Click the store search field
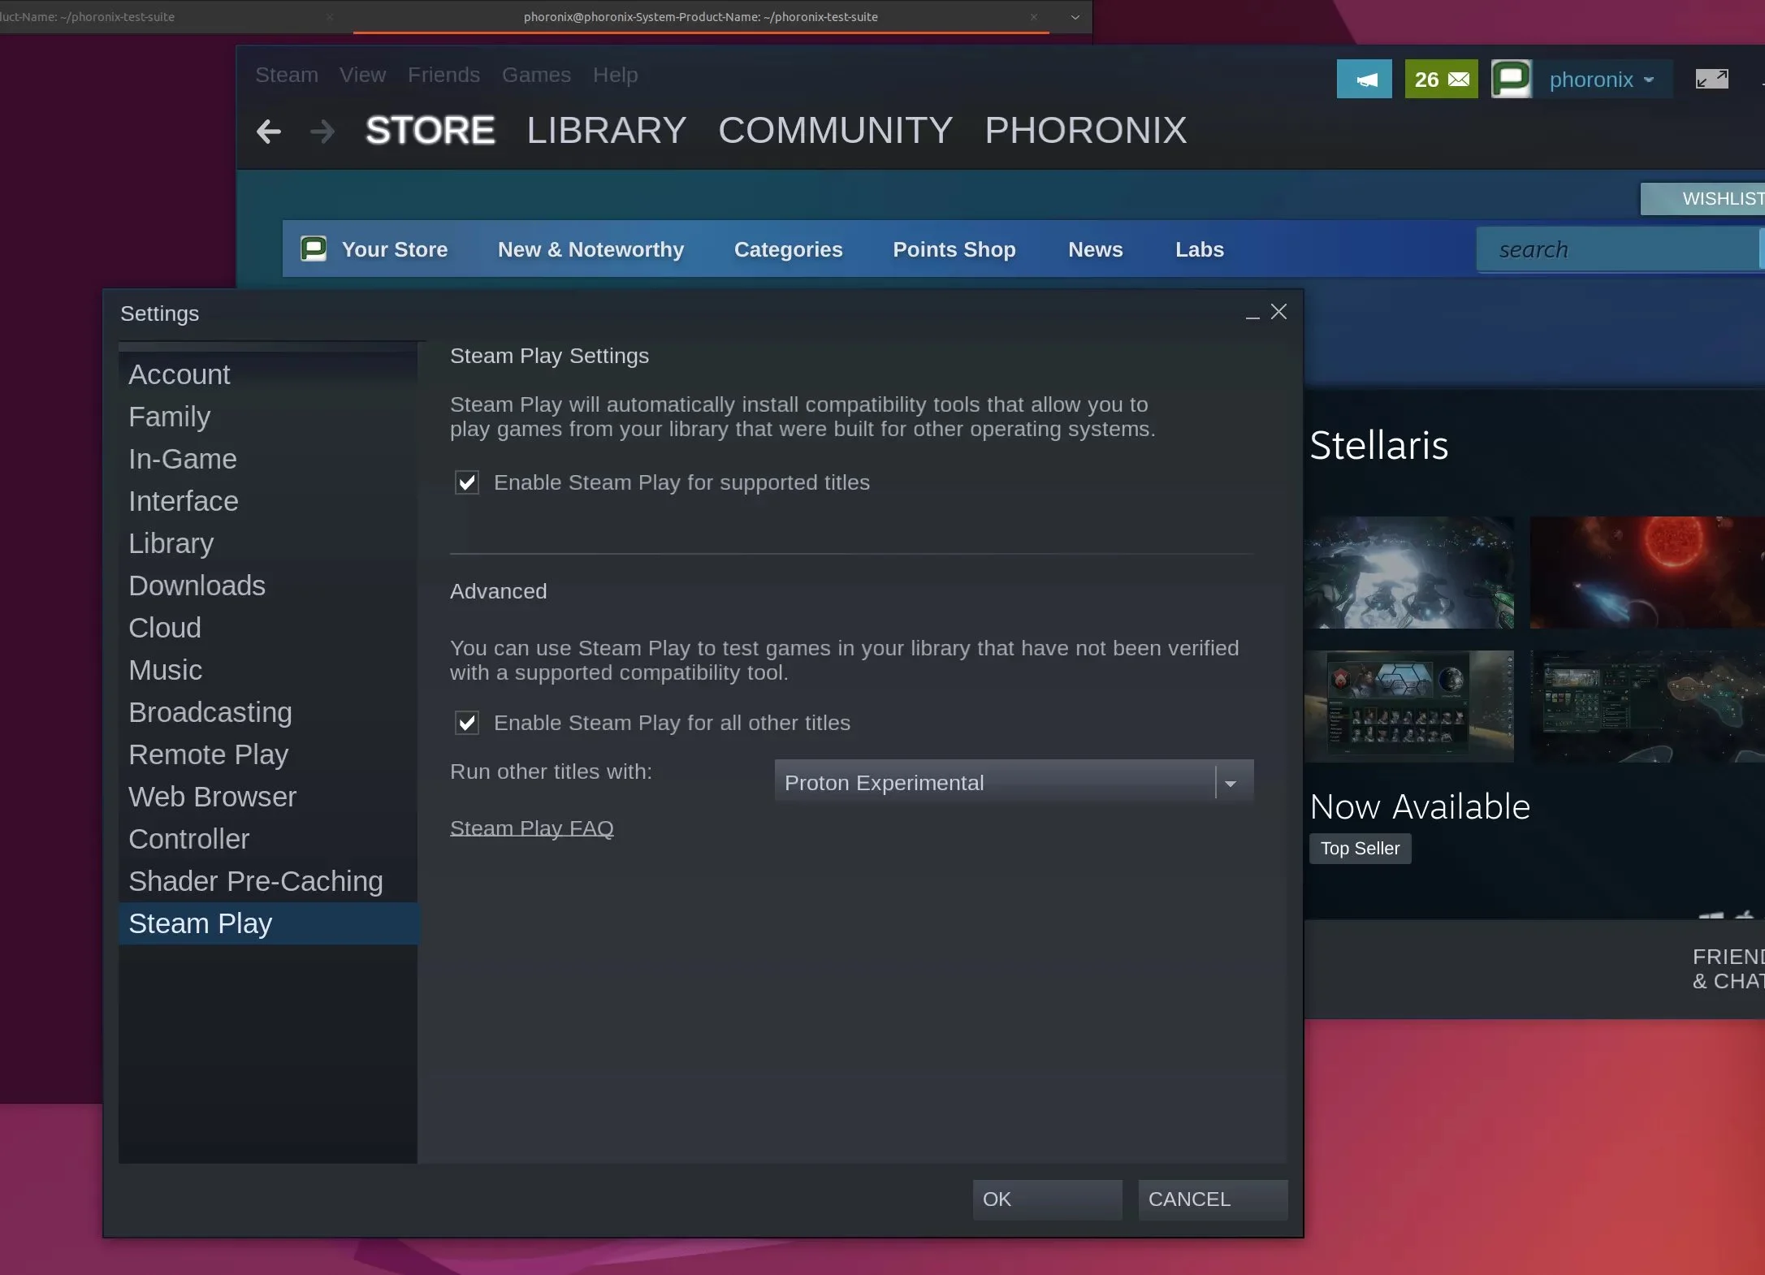This screenshot has width=1765, height=1275. click(1618, 249)
